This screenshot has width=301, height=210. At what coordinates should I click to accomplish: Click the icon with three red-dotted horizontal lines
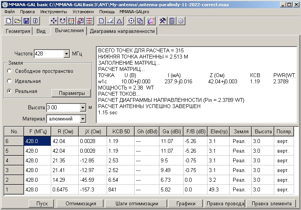(x=89, y=21)
